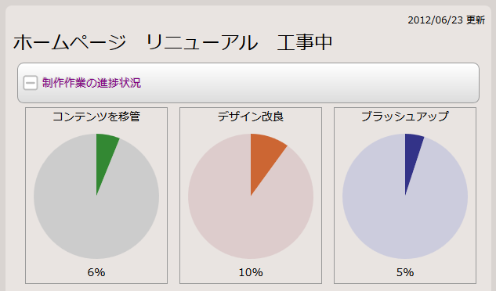Image resolution: width=496 pixels, height=291 pixels.
Task: Click the green 6% pie slice
Action: pos(106,158)
